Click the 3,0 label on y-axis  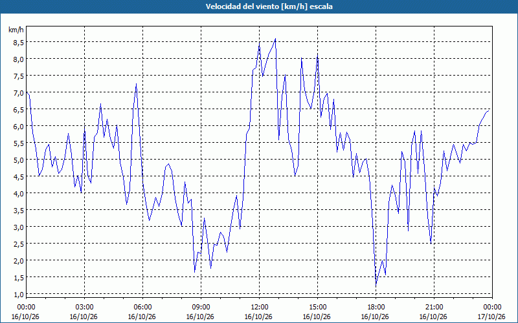19,227
